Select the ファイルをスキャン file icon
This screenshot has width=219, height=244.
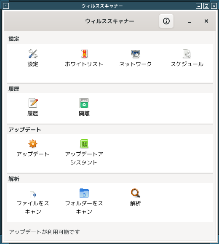(33, 194)
